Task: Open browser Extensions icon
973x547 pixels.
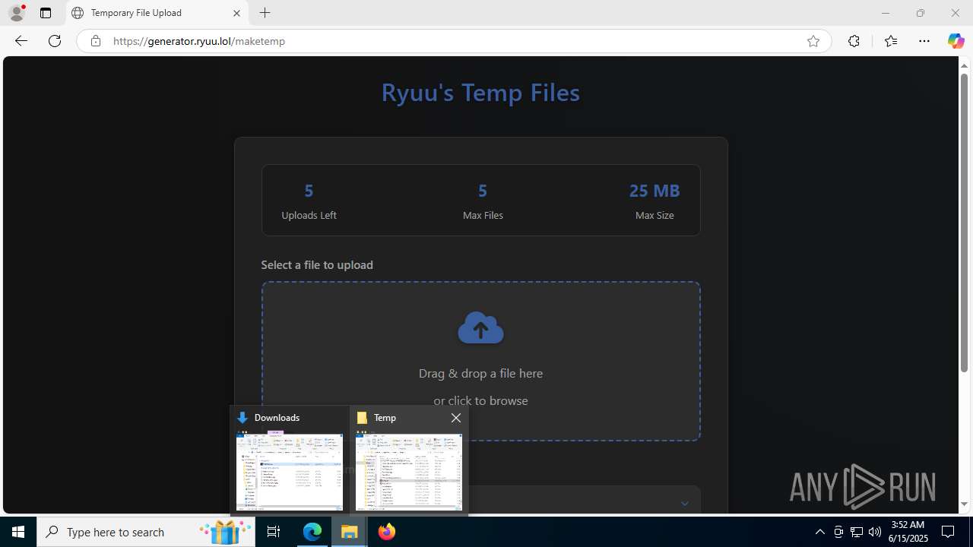Action: tap(854, 41)
